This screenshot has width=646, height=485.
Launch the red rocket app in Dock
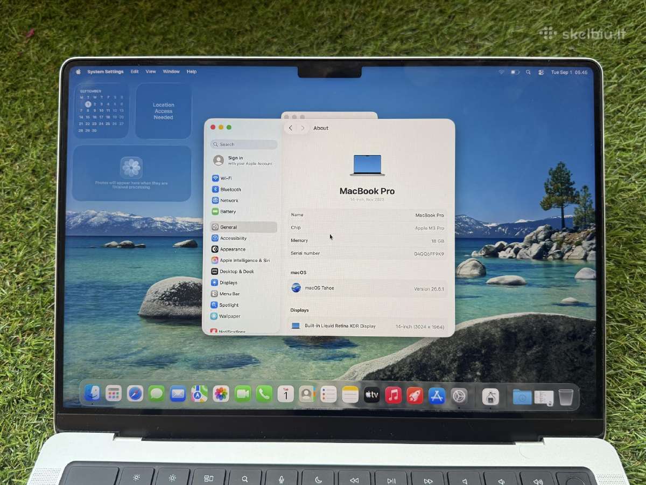(415, 396)
